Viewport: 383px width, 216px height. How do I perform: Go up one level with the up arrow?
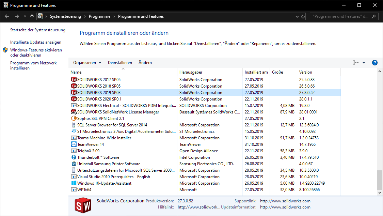pyautogui.click(x=32, y=16)
